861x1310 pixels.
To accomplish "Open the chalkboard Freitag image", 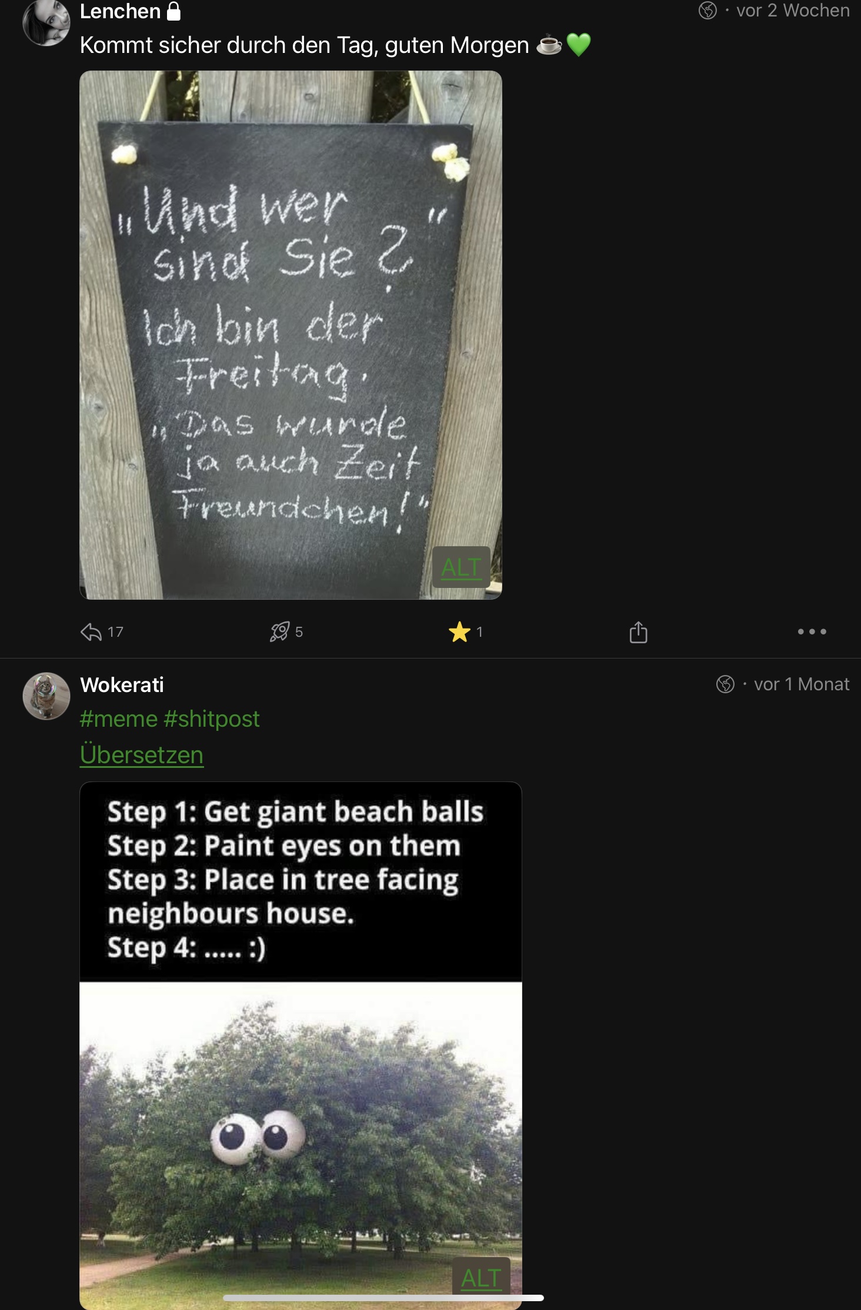I will click(291, 335).
